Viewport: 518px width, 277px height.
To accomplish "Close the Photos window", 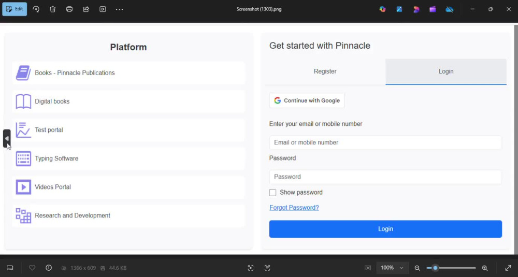I will tap(509, 9).
